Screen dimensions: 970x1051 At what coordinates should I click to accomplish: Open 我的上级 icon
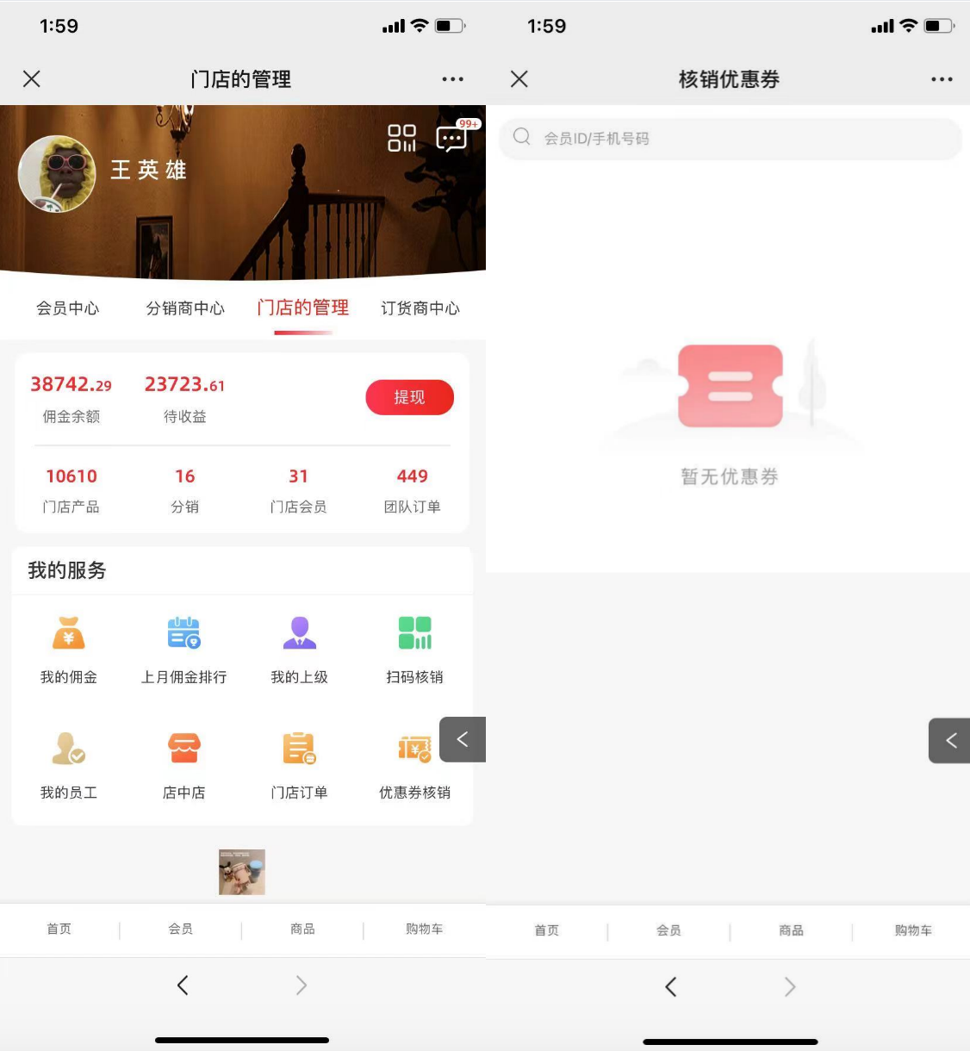point(299,646)
